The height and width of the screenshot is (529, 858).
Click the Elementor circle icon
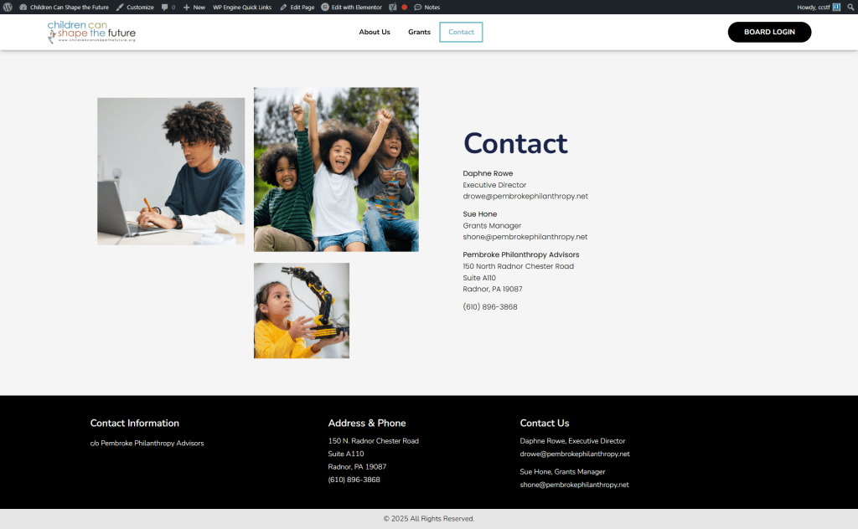324,7
